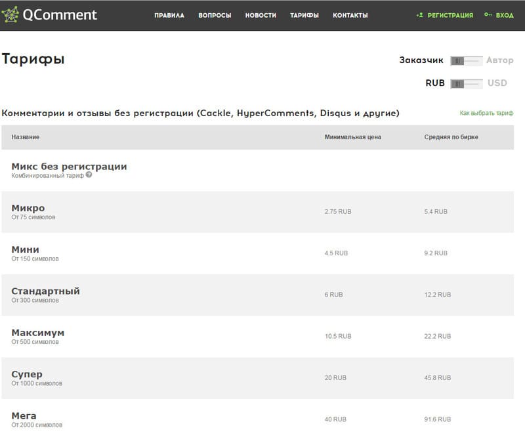The width and height of the screenshot is (525, 443).
Task: Toggle the Заказчик/Автор role switch
Action: pyautogui.click(x=466, y=60)
